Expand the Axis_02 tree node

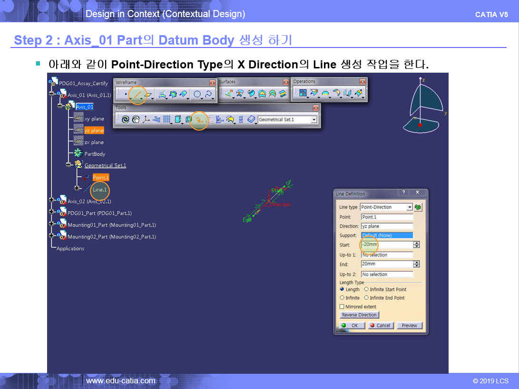[52, 201]
